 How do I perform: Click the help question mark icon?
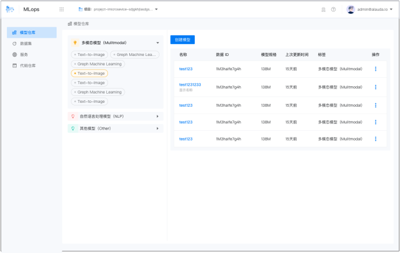333,9
